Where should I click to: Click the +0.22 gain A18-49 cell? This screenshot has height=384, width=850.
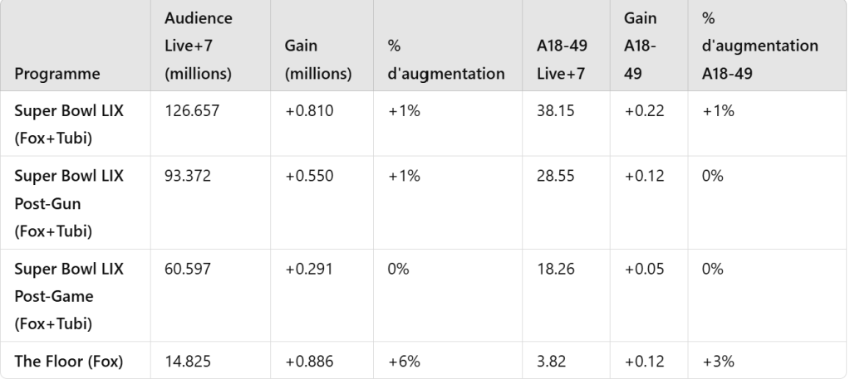(645, 110)
